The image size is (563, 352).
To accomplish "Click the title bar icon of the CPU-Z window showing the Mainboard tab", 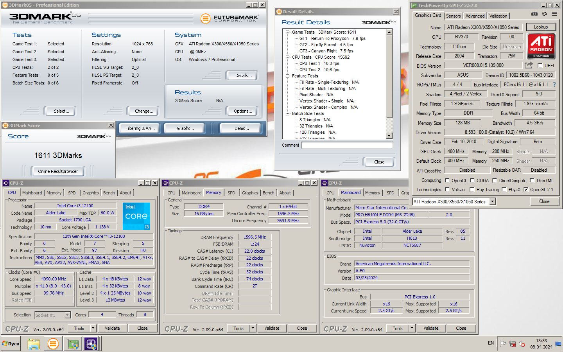I will pyautogui.click(x=325, y=183).
